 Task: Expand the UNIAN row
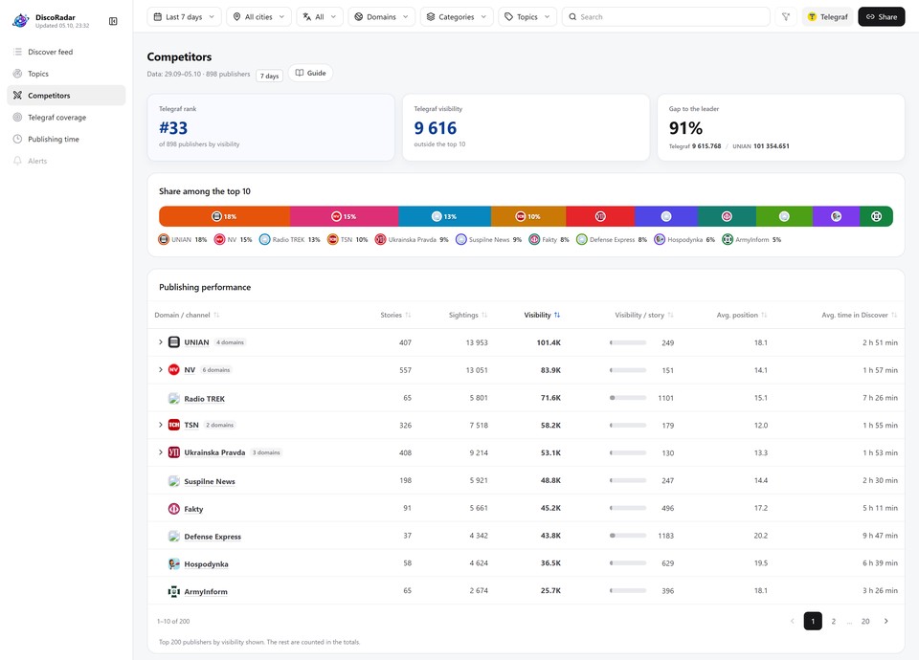point(161,342)
